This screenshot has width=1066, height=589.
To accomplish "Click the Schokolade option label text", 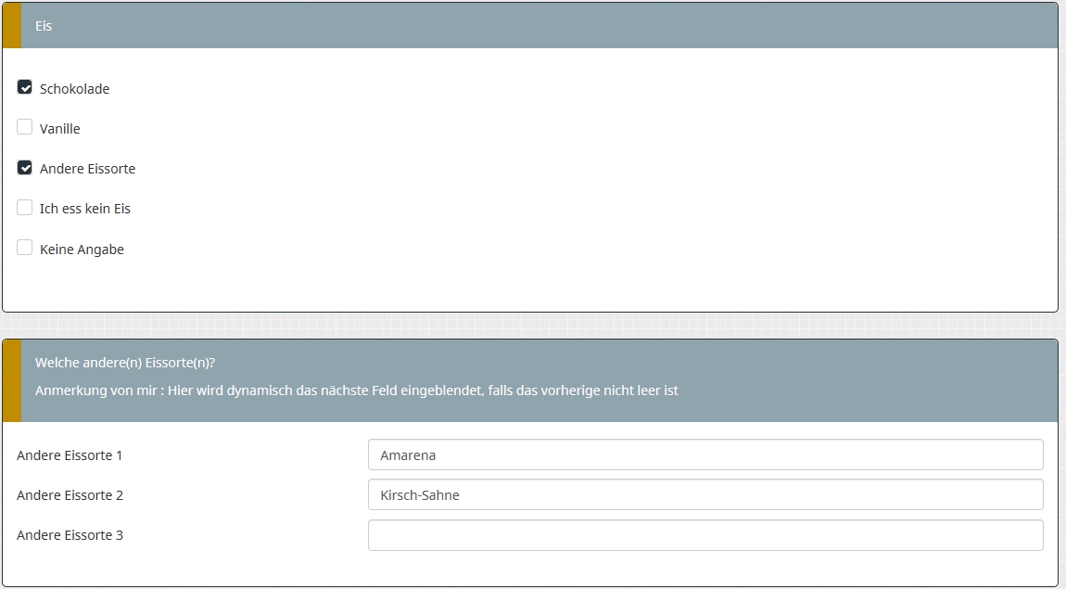I will [x=74, y=89].
